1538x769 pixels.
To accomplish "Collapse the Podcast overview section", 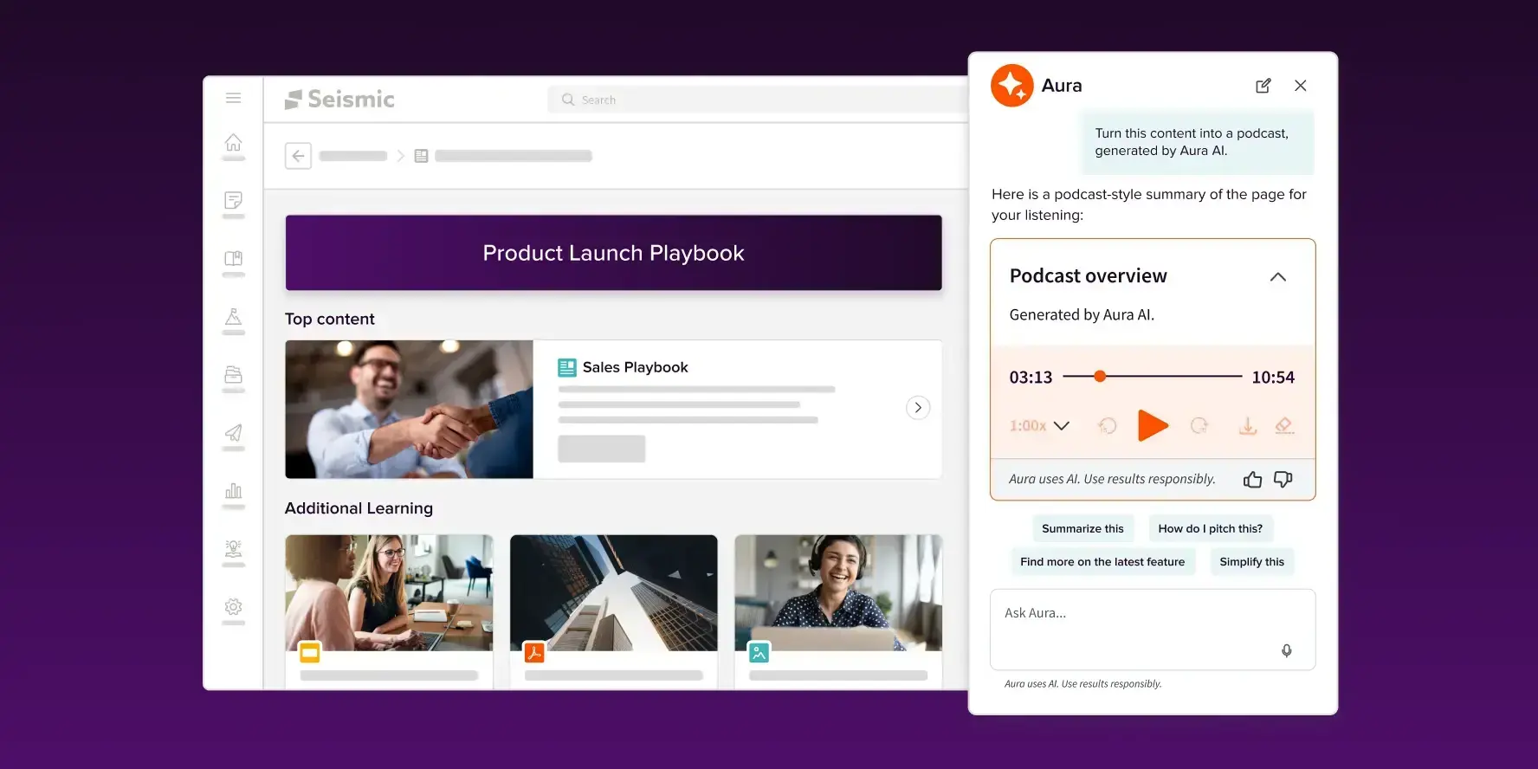I will coord(1277,277).
